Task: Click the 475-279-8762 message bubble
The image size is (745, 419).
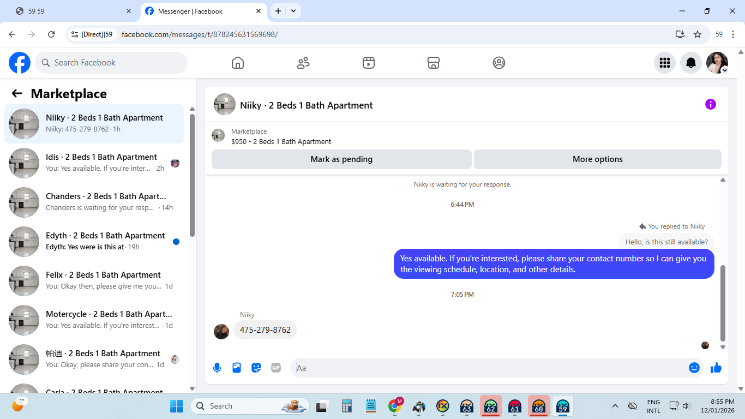Action: point(265,330)
